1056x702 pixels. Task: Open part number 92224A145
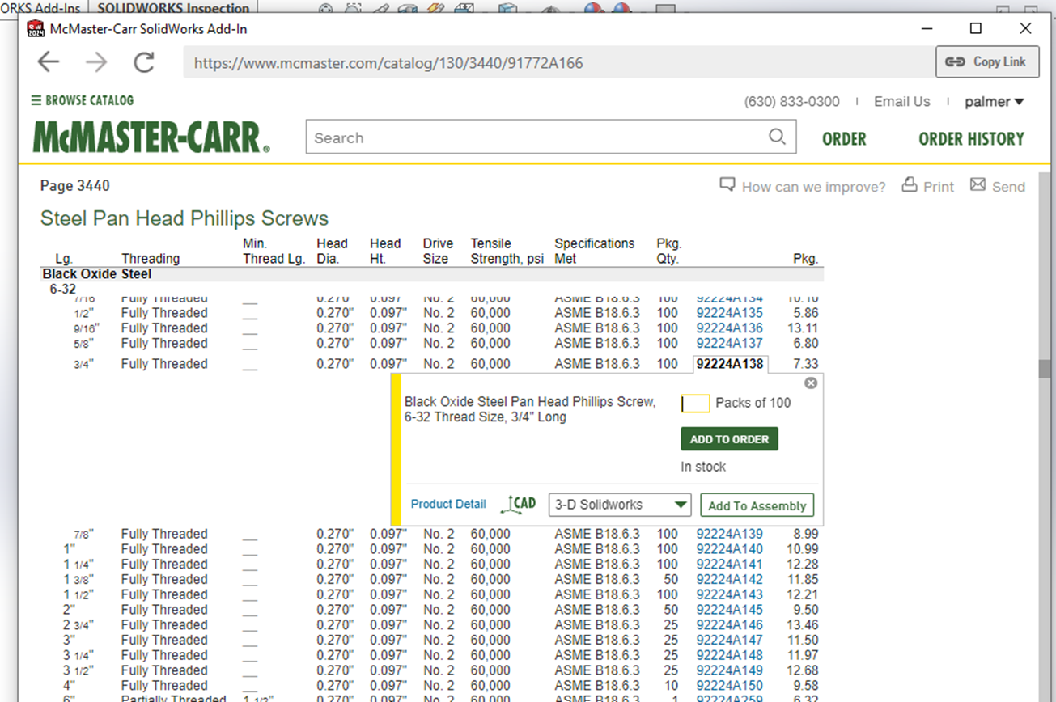point(729,610)
